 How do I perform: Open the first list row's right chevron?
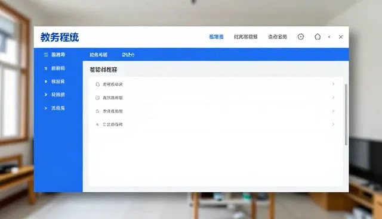[333, 84]
